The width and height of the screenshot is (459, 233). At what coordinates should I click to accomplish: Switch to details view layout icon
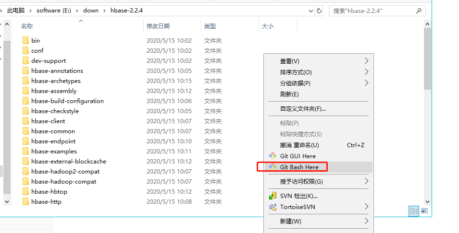coord(414,211)
